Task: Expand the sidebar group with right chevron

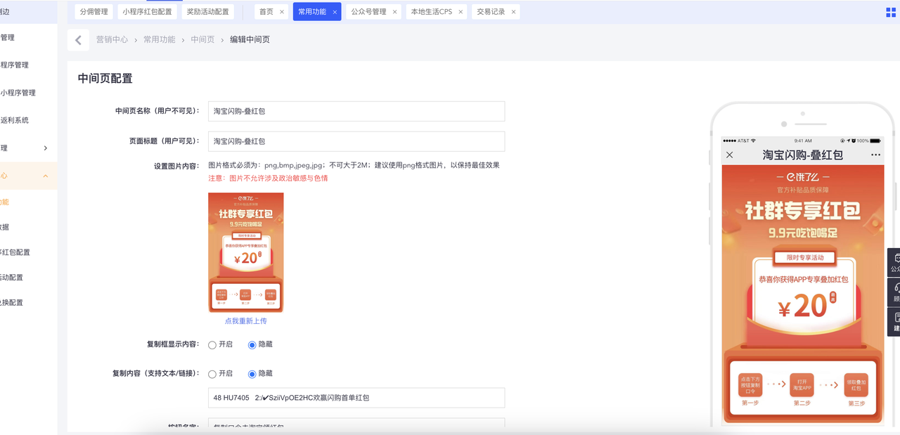Action: pyautogui.click(x=46, y=148)
